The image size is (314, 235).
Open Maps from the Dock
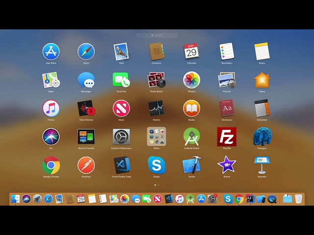click(114, 199)
